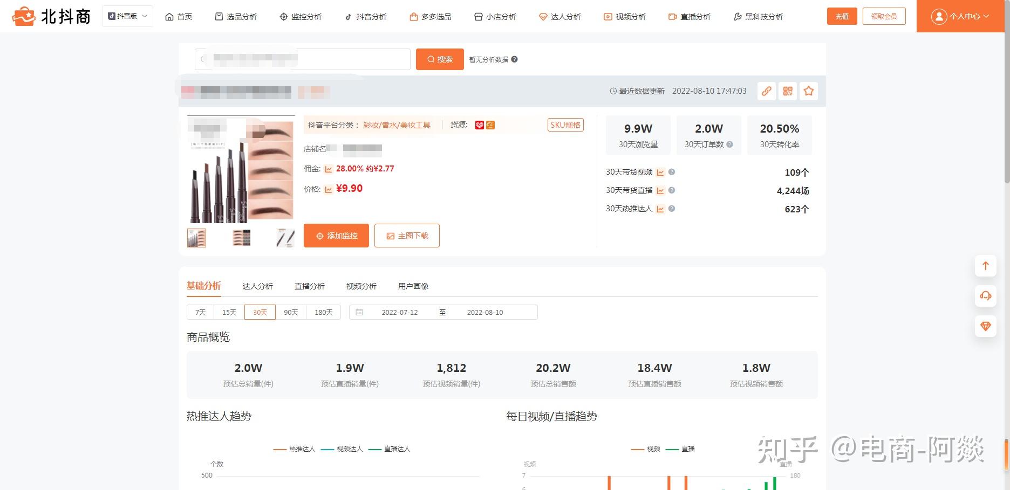Switch to 达人分析 tab in product panel
Screen dimensions: 1010x490
pos(258,286)
